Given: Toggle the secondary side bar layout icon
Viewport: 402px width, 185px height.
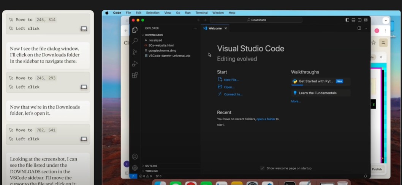Looking at the screenshot, I should pos(360,20).
